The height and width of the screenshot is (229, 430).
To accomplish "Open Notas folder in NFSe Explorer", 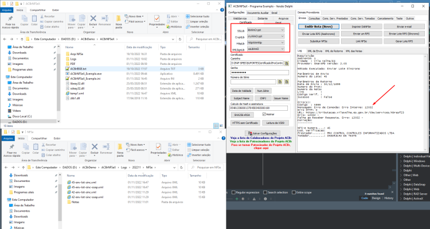I will (x=75, y=202).
